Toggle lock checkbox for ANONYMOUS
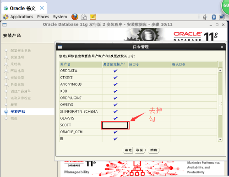The height and width of the screenshot is (177, 229). [115, 84]
